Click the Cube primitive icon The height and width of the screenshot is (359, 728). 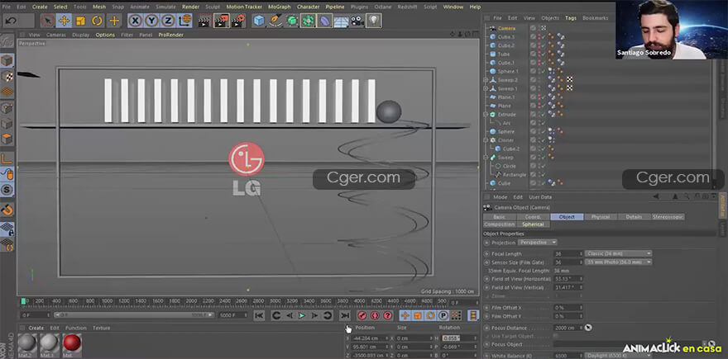click(259, 21)
